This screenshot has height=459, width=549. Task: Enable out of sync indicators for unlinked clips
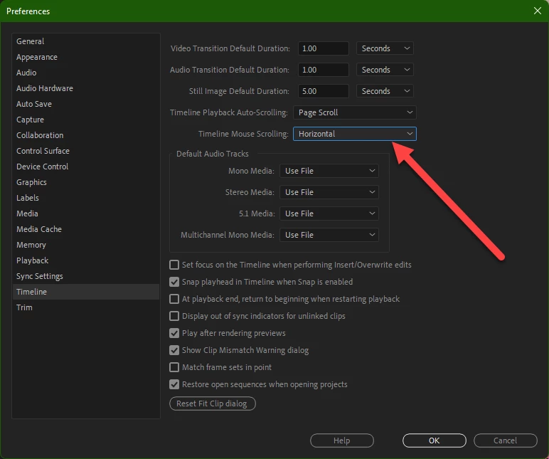coord(174,316)
